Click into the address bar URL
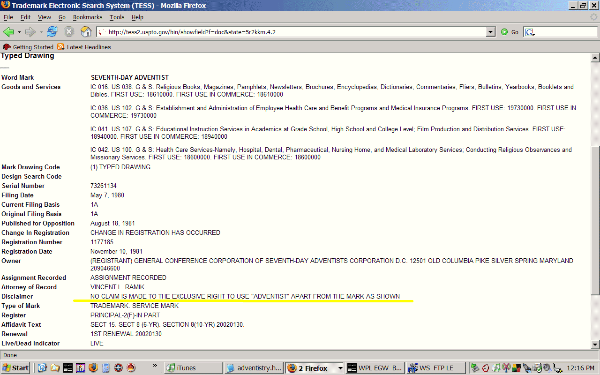The image size is (600, 375). pos(291,32)
